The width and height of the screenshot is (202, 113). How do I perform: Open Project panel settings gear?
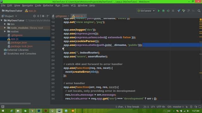(43, 16)
